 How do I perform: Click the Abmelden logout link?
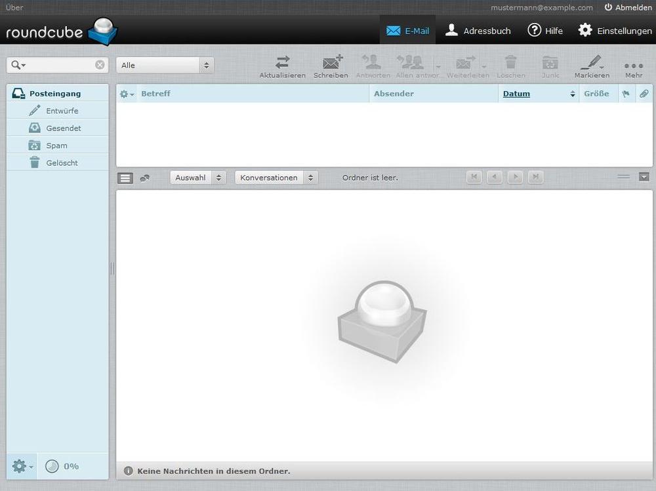point(628,7)
